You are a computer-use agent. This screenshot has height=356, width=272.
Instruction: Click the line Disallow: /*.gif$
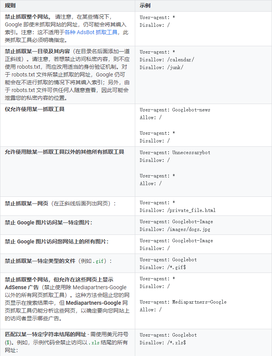pyautogui.click(x=163, y=267)
